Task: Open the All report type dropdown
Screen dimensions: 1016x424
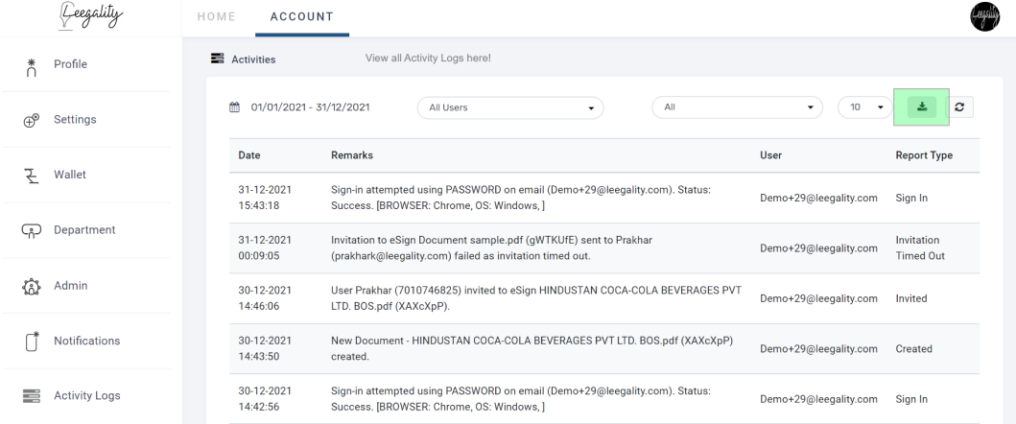Action: (738, 107)
